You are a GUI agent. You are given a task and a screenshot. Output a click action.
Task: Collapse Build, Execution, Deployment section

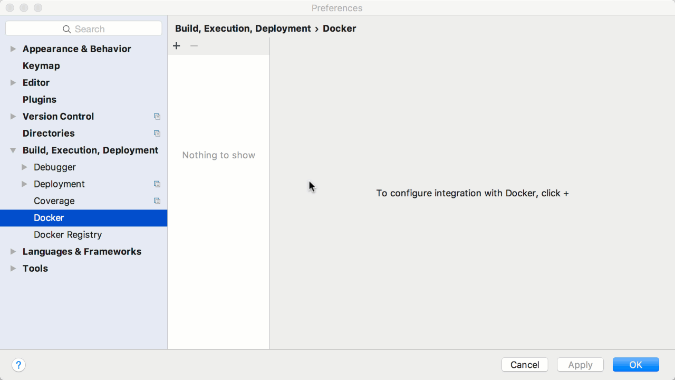[13, 150]
